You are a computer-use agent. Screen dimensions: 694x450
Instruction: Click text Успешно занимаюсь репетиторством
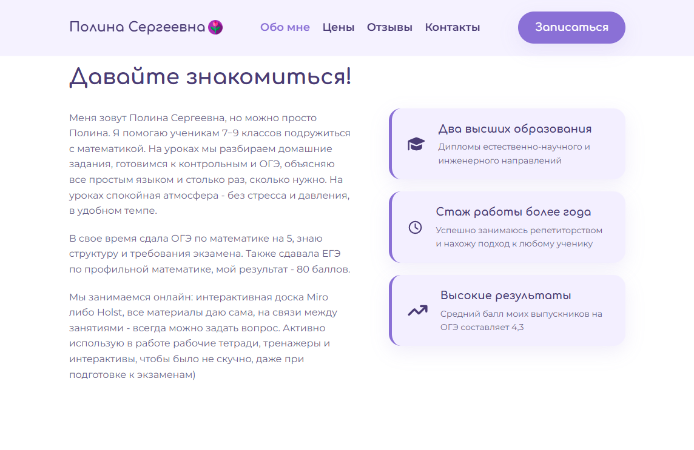point(519,230)
